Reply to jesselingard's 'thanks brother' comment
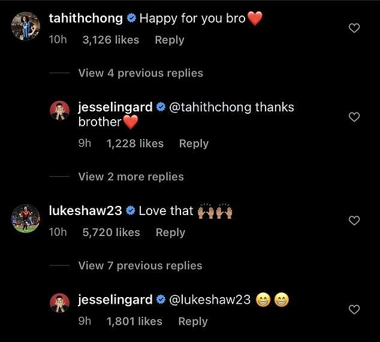 (x=194, y=144)
